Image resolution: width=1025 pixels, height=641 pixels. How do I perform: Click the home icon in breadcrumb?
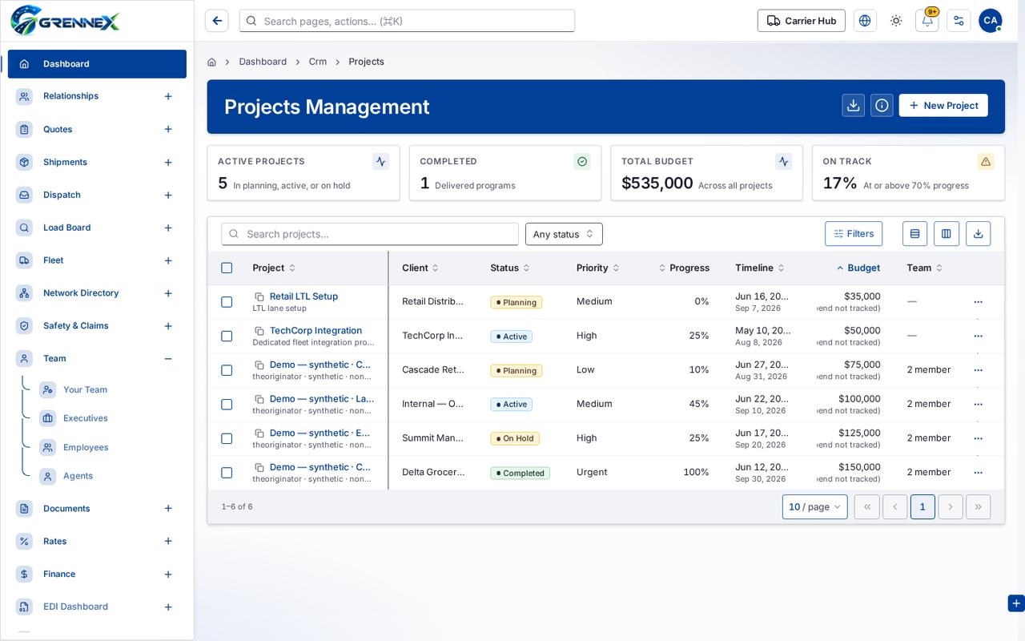pos(211,62)
